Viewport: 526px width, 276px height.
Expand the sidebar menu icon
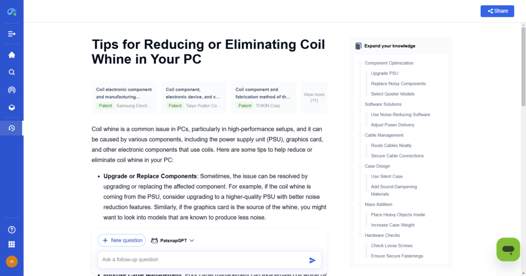tap(11, 34)
